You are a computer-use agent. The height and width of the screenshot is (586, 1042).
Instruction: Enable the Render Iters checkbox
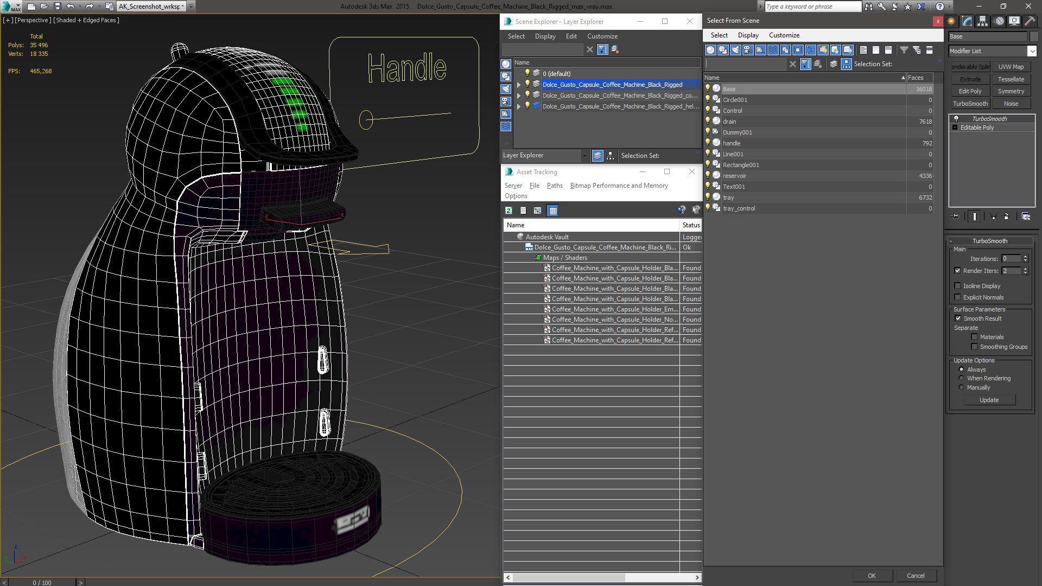click(x=957, y=271)
